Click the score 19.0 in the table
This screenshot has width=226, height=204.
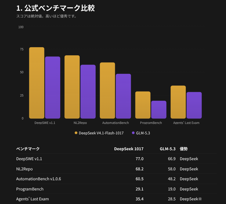(172, 189)
